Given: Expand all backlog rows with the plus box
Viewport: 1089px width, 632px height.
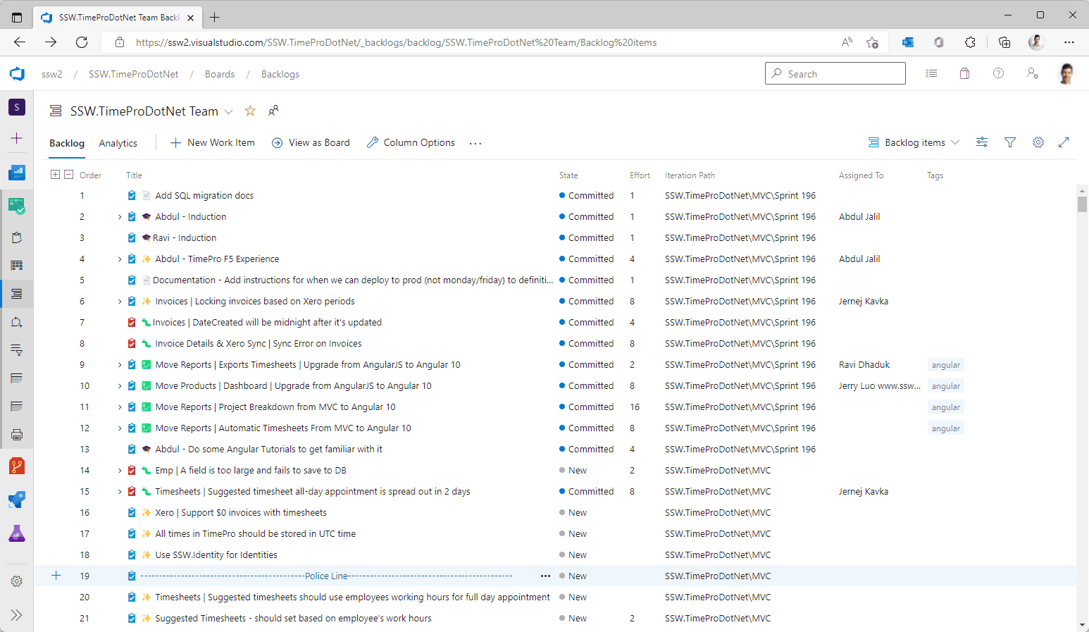Looking at the screenshot, I should [x=55, y=175].
